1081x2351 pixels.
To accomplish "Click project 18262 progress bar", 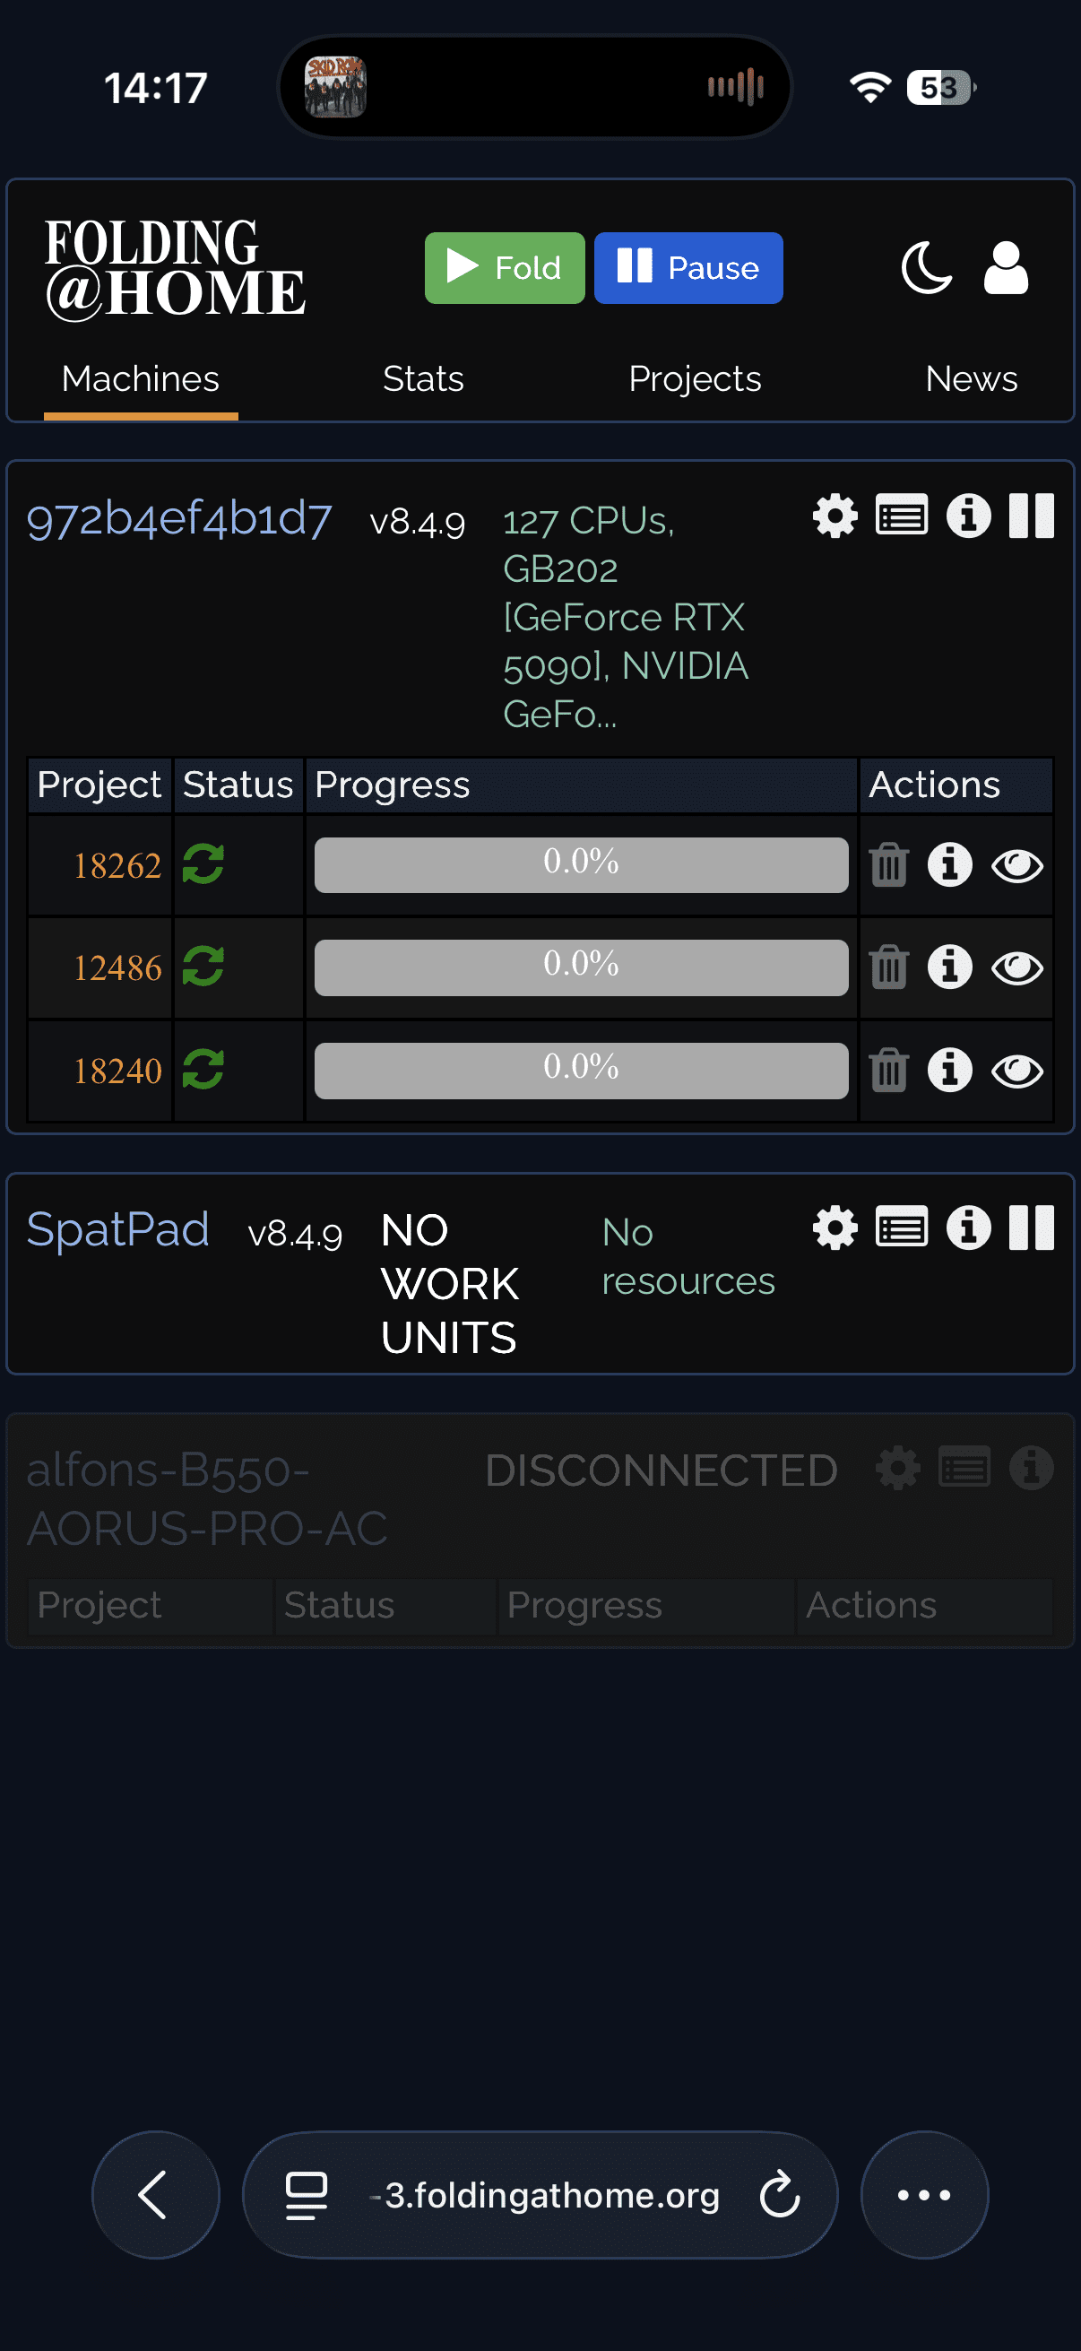I will coord(581,864).
